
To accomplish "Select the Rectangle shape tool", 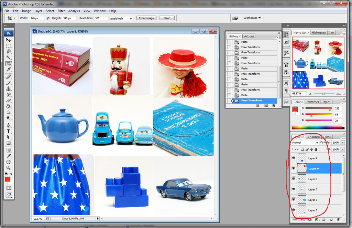I will tap(8, 143).
